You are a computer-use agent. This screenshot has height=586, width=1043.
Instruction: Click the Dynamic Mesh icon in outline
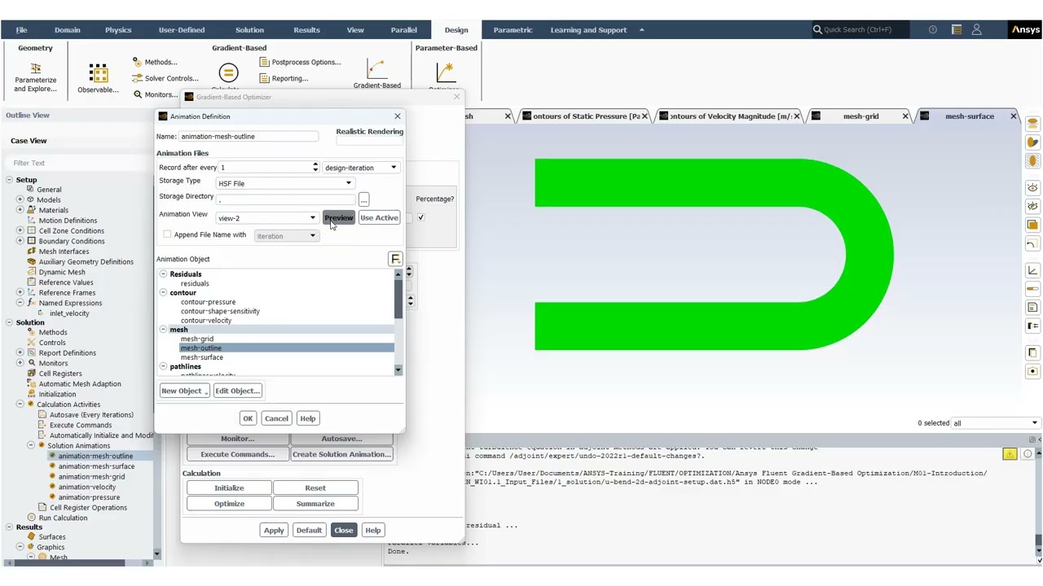32,272
